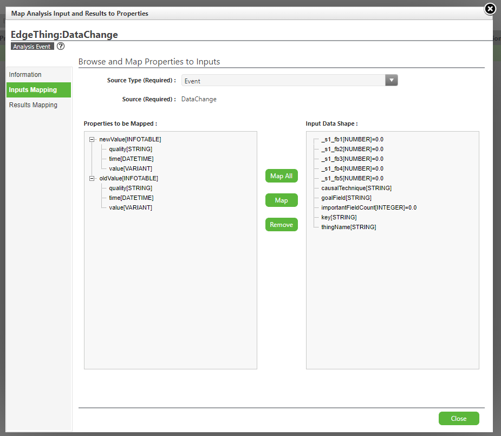Screen dimensions: 501x436
Task: Select value[VARIANT] under newValue
Action: [x=131, y=168]
